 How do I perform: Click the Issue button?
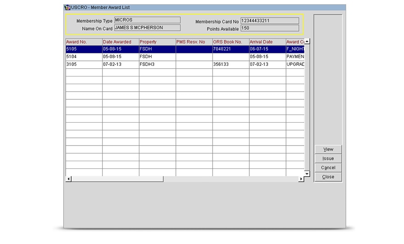point(328,159)
